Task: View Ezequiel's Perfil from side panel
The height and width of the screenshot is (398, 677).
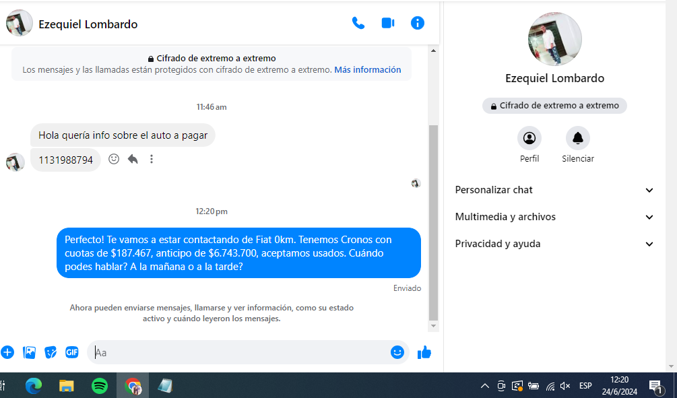Action: point(529,139)
